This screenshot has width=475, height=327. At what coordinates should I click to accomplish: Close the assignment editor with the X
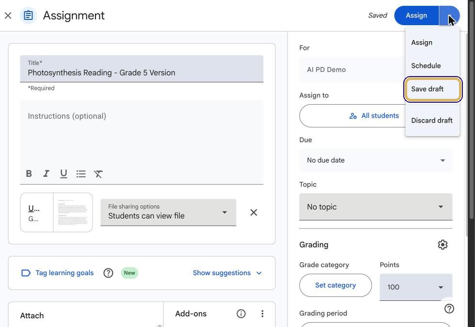(8, 16)
